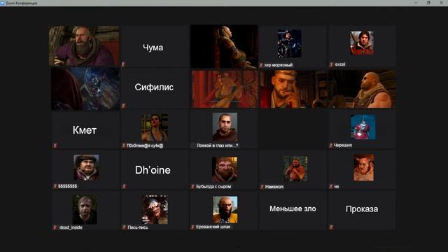Select the Сифилис name text
The height and width of the screenshot is (252, 448).
(x=154, y=87)
